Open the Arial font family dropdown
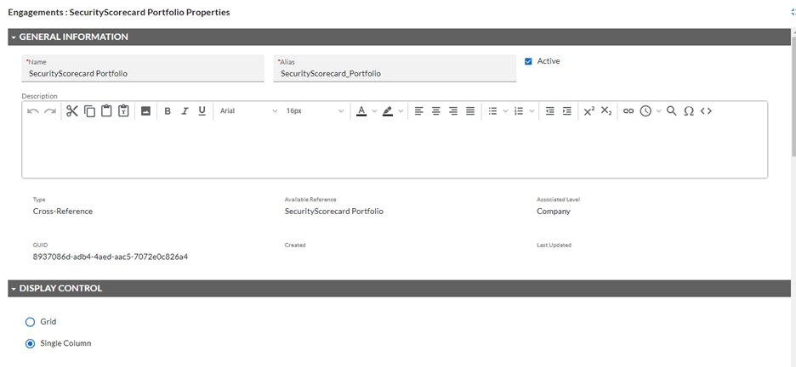 click(x=248, y=111)
